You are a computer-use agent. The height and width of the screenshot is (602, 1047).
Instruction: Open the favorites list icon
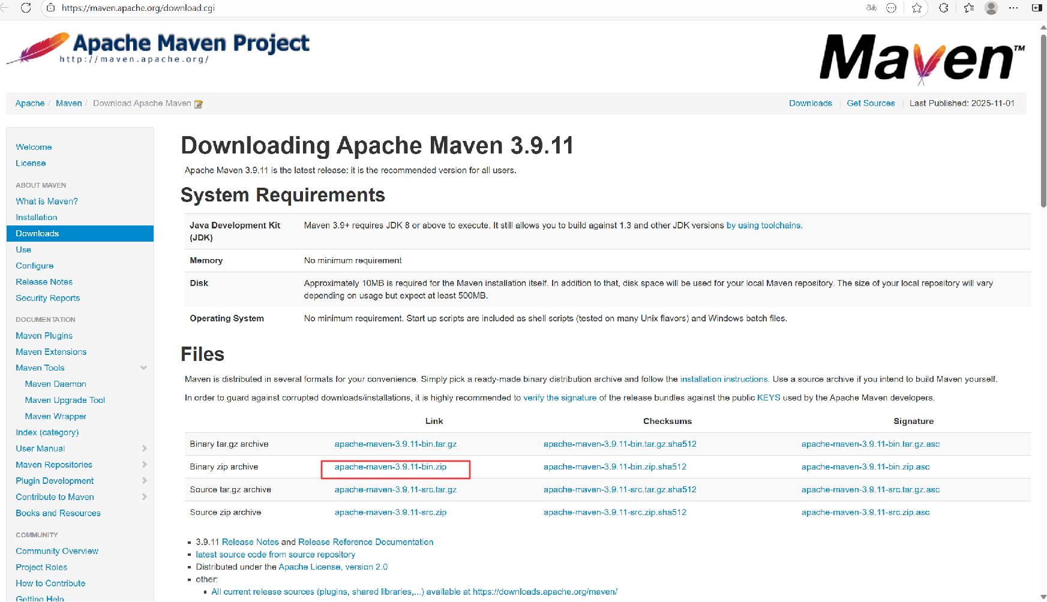tap(969, 8)
